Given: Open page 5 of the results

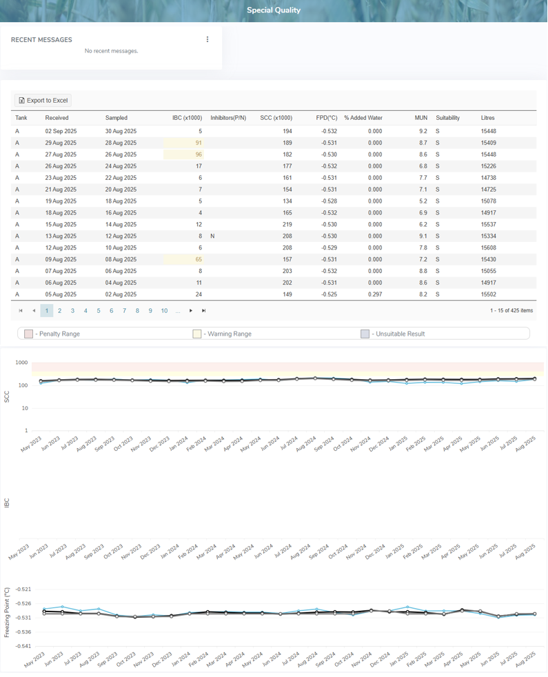Looking at the screenshot, I should 99,311.
